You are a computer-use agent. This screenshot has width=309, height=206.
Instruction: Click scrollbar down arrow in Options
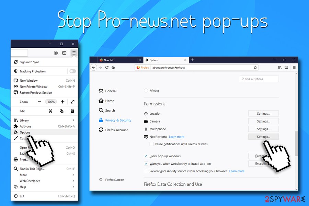(296, 189)
